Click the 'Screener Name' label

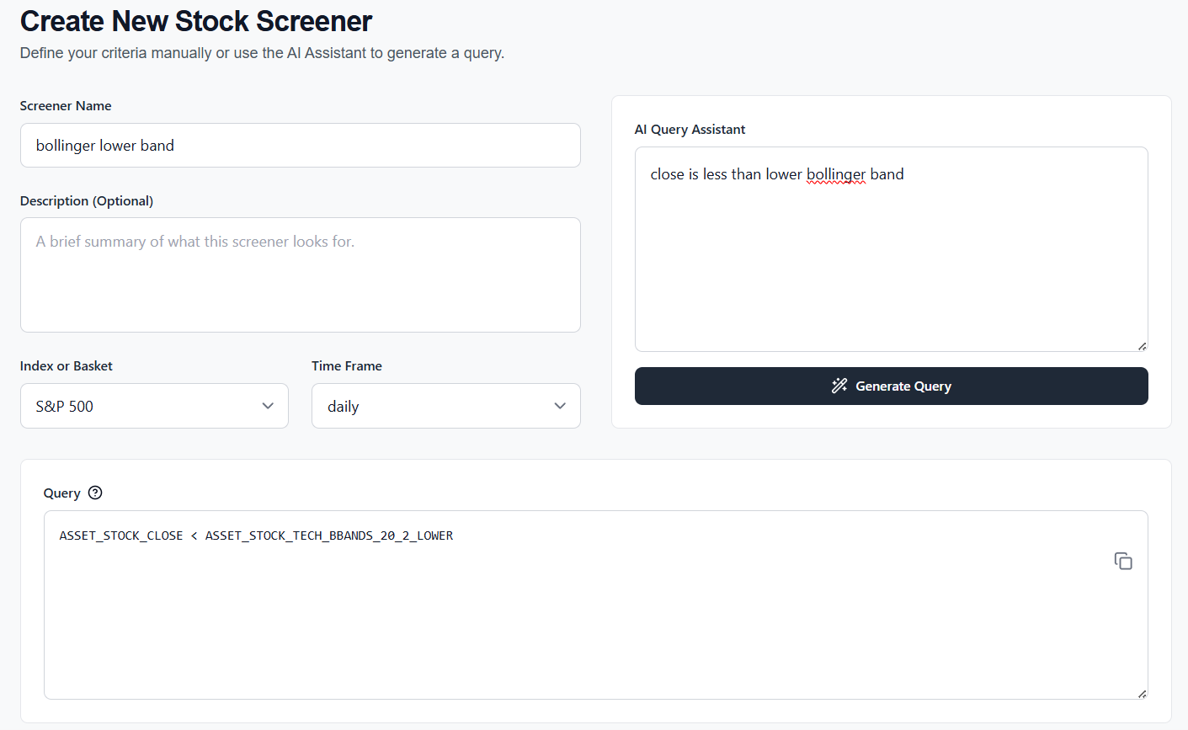point(66,106)
